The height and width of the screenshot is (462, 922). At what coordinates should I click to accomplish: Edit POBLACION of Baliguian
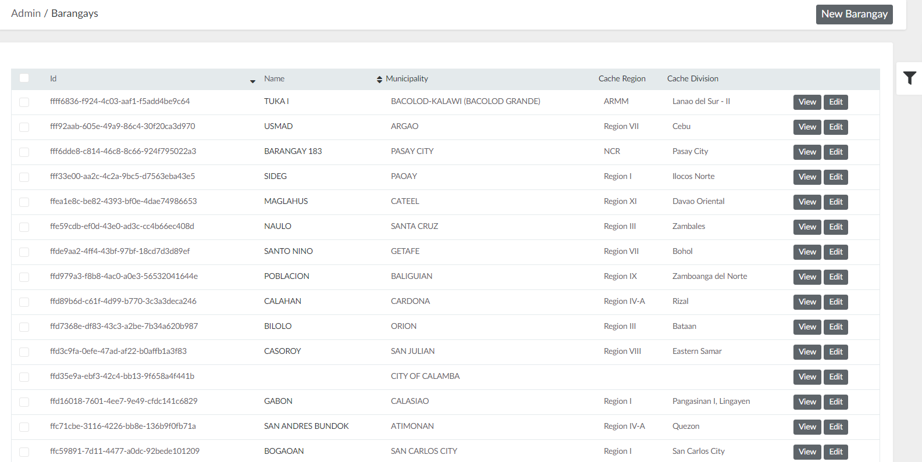pyautogui.click(x=836, y=277)
